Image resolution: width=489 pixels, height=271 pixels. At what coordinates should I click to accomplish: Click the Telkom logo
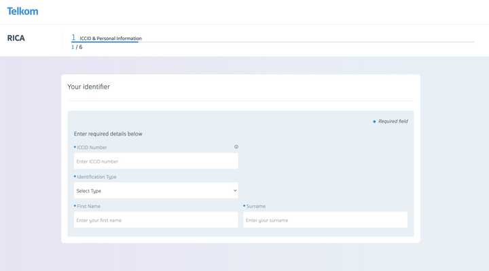click(x=22, y=11)
